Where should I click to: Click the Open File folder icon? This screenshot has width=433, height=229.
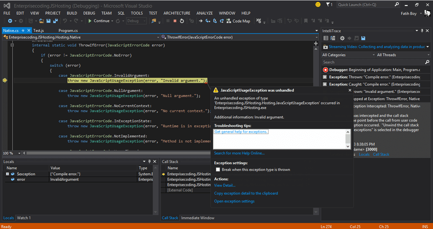point(42,21)
